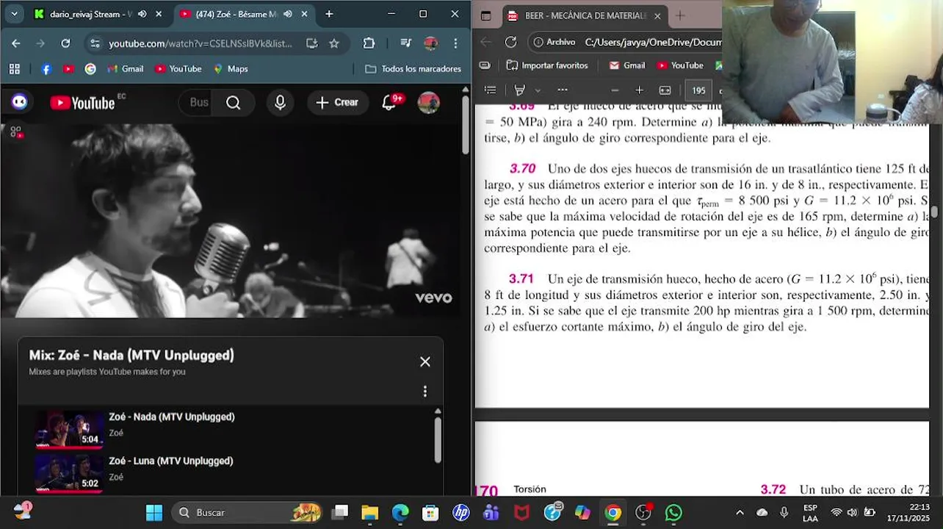Bookmark this page with the star icon
Image resolution: width=943 pixels, height=529 pixels.
click(x=334, y=43)
